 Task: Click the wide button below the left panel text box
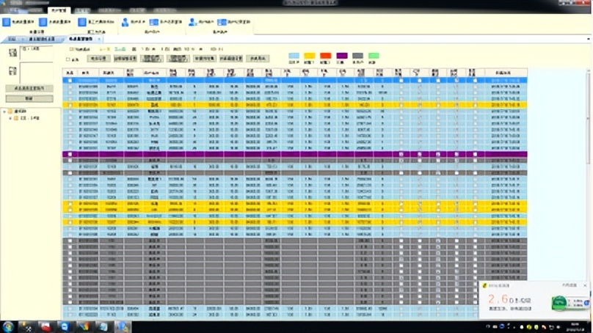[x=29, y=88]
